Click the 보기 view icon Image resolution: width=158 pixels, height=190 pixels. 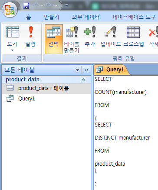pyautogui.click(x=12, y=32)
